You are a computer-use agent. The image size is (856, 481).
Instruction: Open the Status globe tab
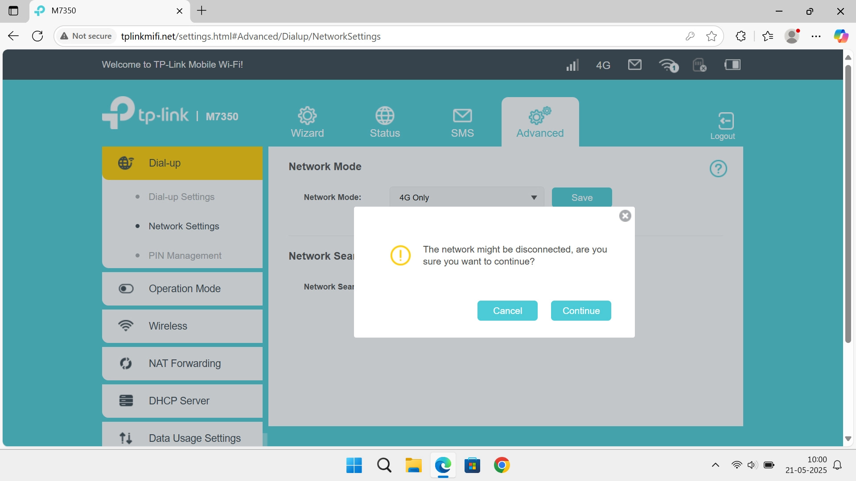384,122
